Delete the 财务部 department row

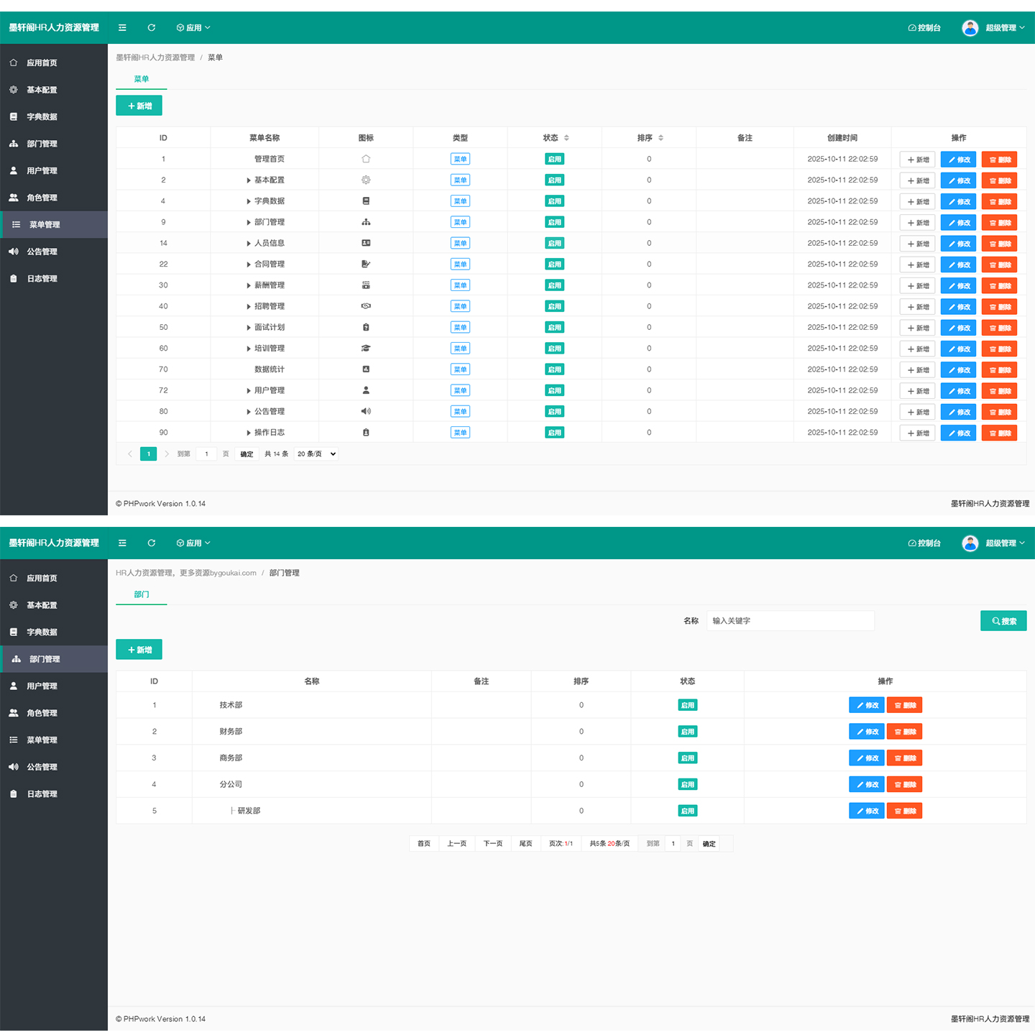[x=904, y=732]
